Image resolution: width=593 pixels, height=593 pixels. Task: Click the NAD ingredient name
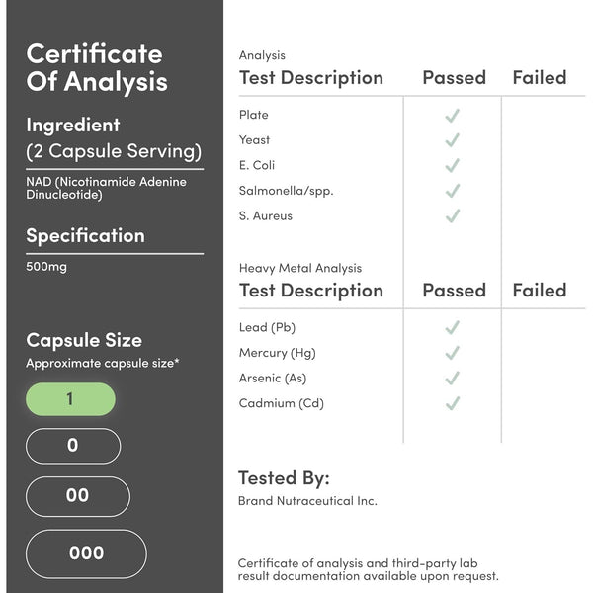pyautogui.click(x=106, y=188)
